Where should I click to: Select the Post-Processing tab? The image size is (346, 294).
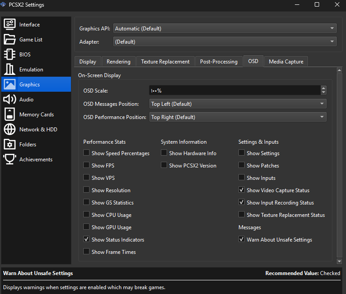click(219, 61)
